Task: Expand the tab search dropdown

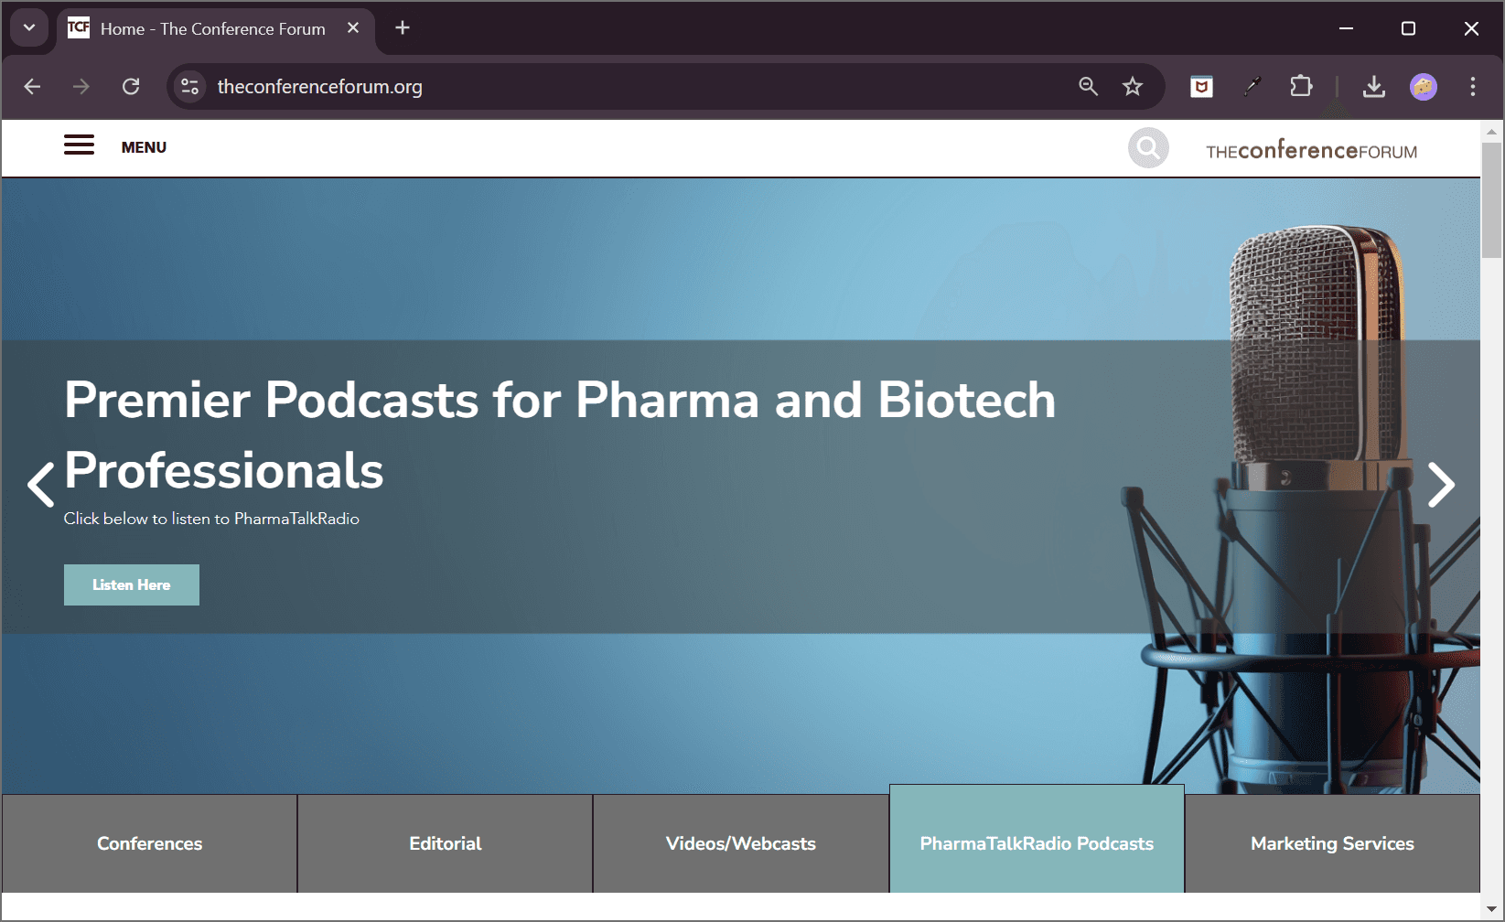Action: (29, 27)
